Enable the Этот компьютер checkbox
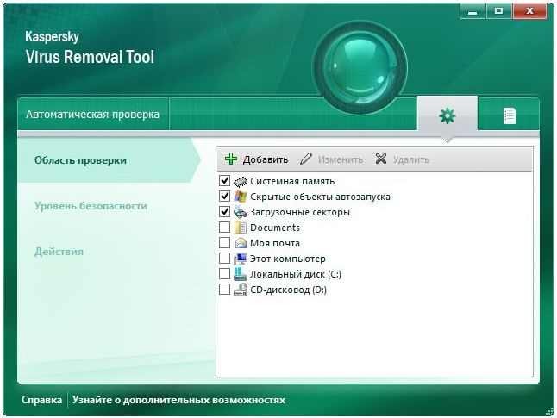Image resolution: width=557 pixels, height=418 pixels. [x=225, y=259]
